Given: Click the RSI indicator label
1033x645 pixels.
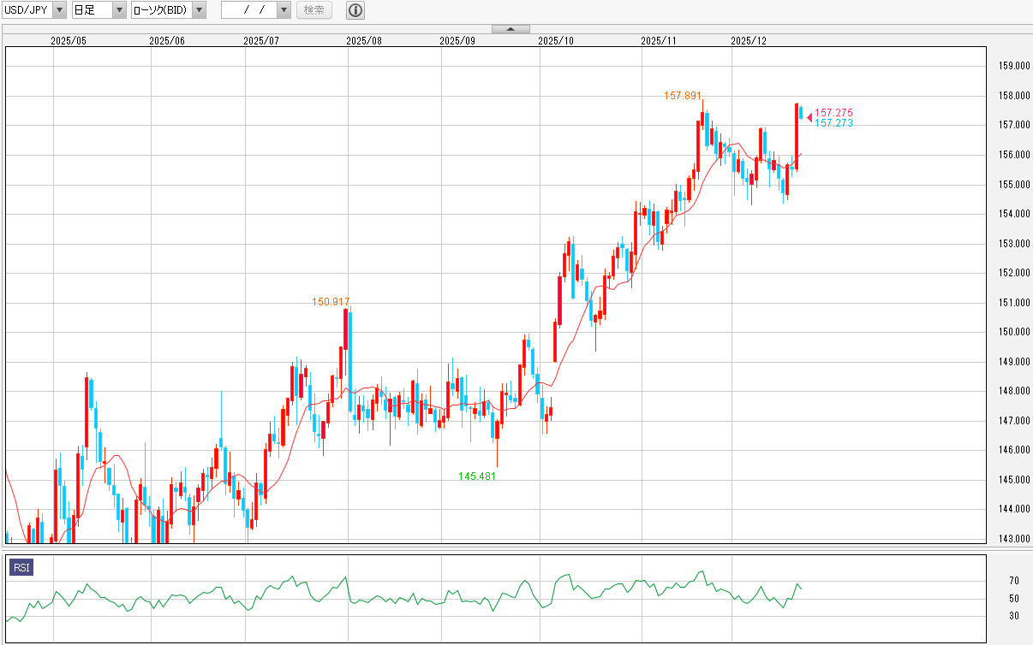Looking at the screenshot, I should (x=21, y=567).
